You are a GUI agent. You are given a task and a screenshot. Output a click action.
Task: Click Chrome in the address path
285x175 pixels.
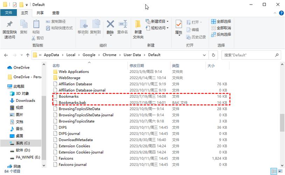110,55
